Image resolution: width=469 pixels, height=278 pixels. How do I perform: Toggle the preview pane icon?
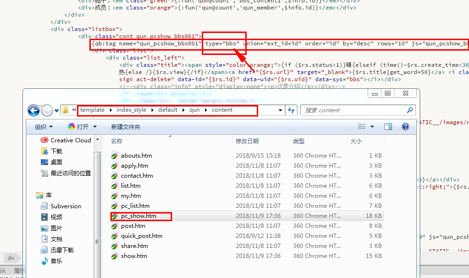click(x=388, y=127)
